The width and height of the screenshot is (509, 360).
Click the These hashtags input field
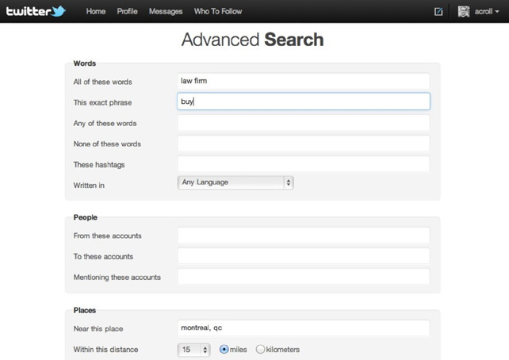pyautogui.click(x=304, y=164)
